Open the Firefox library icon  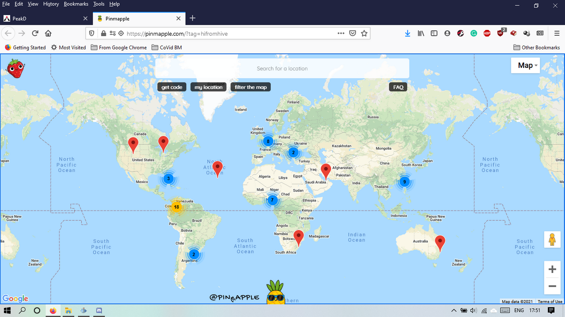421,33
